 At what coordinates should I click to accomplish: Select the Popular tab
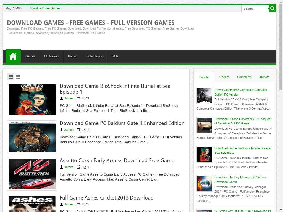[204, 77]
